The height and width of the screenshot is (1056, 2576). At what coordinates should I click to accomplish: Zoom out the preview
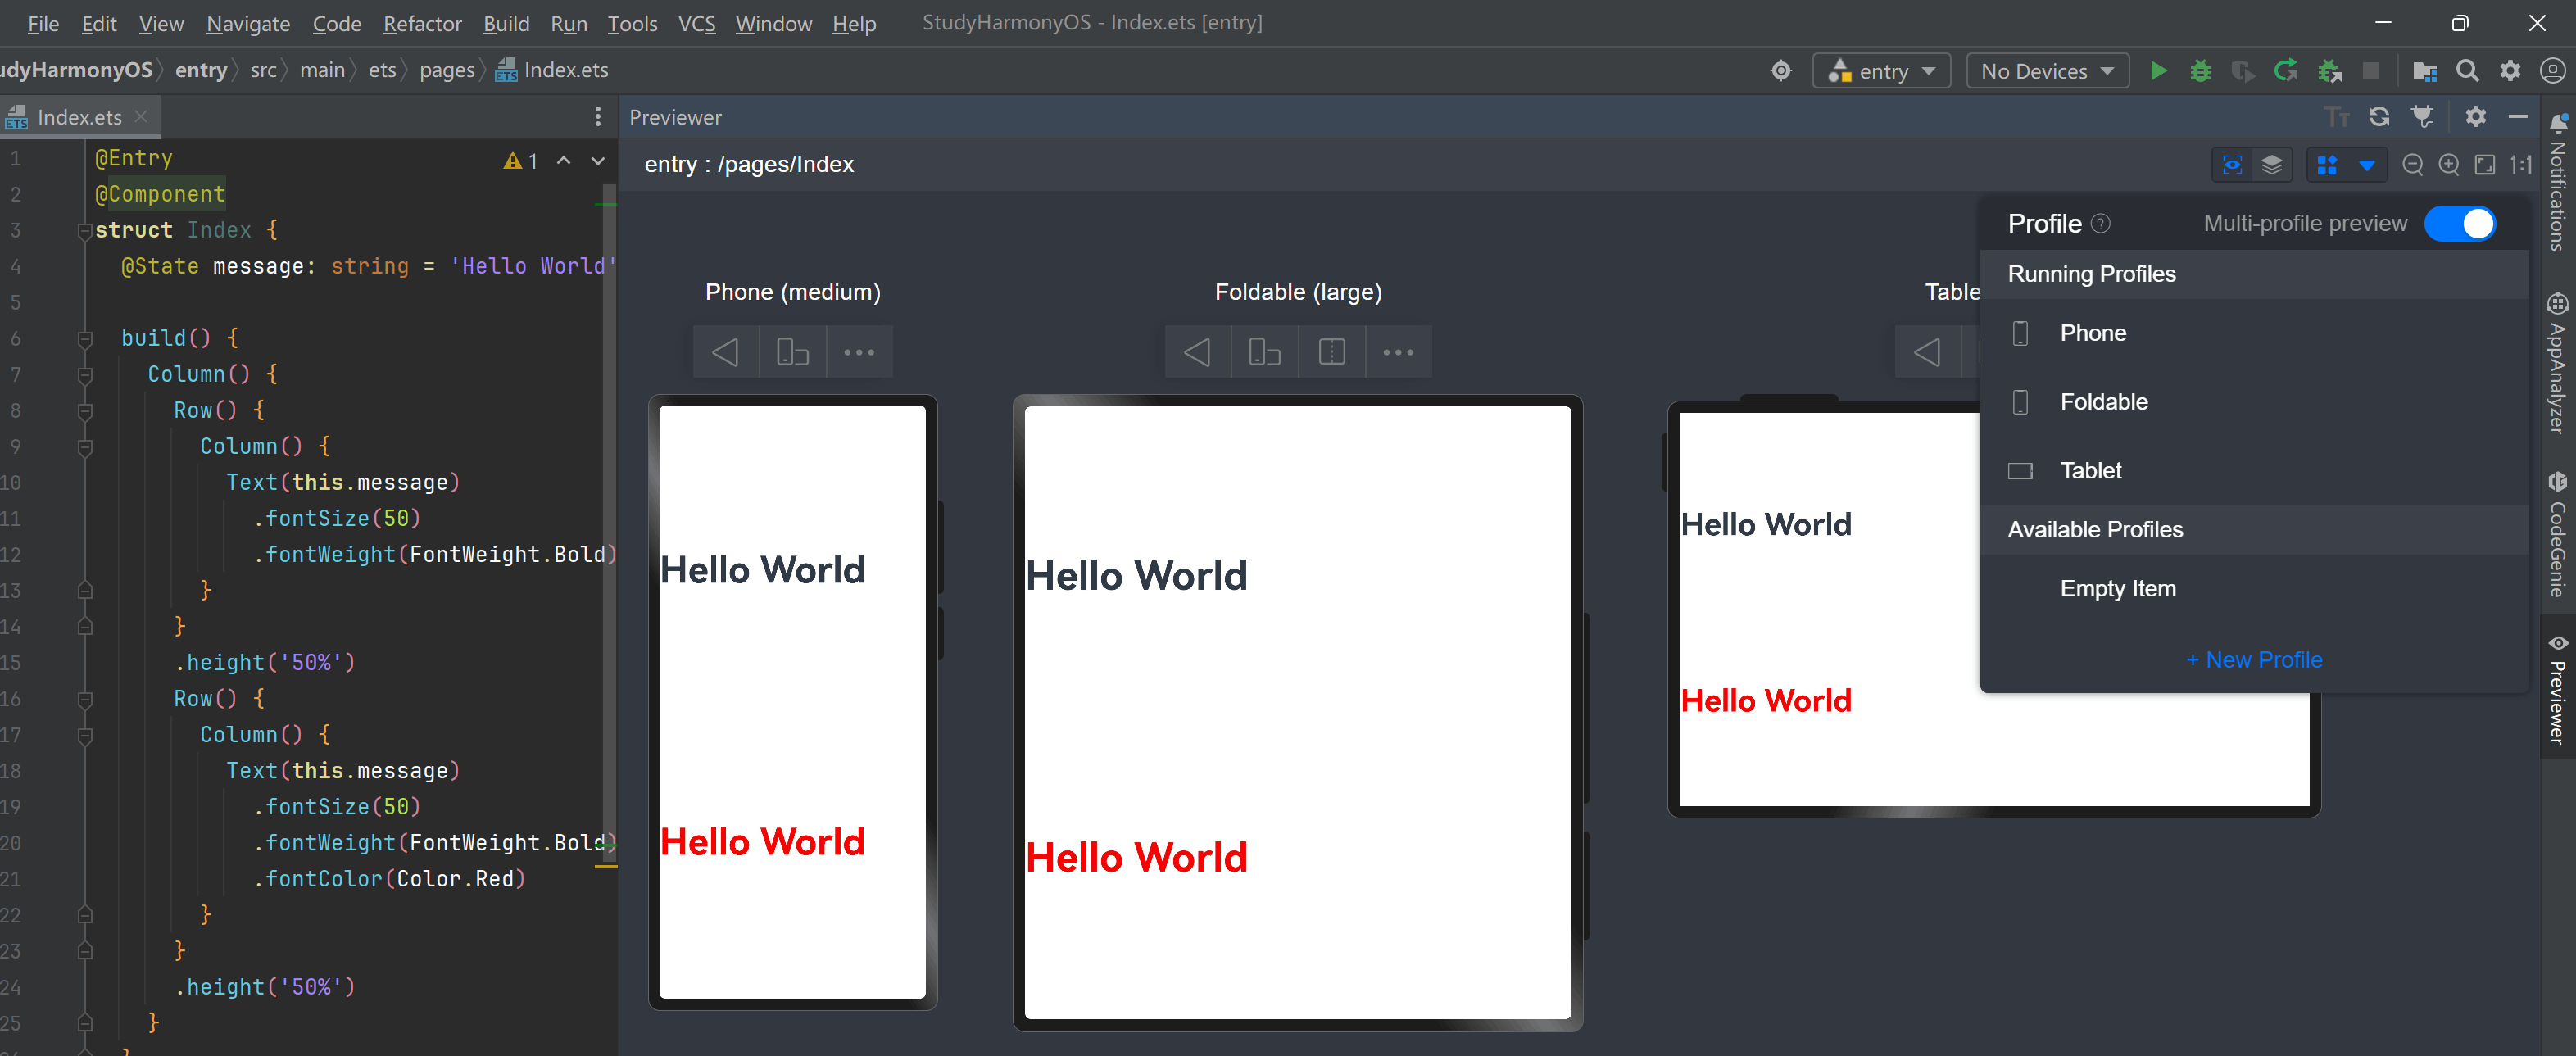coord(2412,165)
